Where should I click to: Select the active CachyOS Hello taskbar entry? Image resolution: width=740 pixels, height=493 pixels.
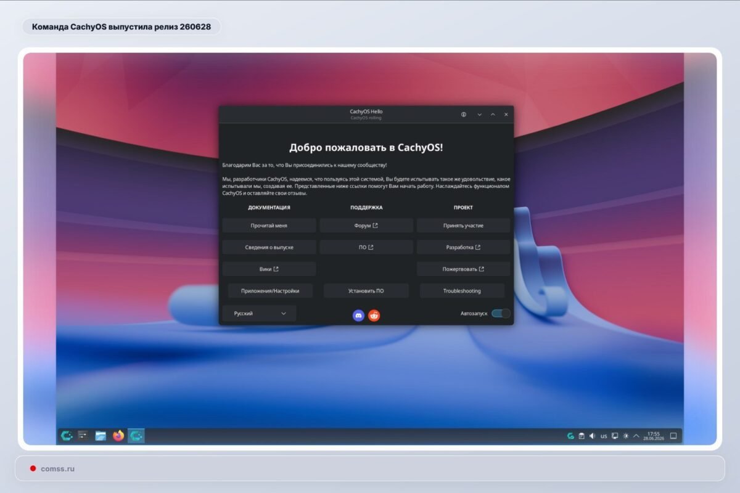pos(136,436)
